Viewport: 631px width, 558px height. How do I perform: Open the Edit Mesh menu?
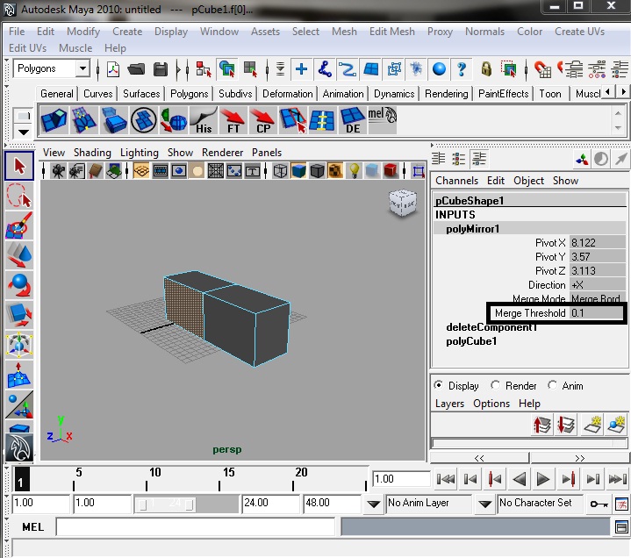click(391, 31)
